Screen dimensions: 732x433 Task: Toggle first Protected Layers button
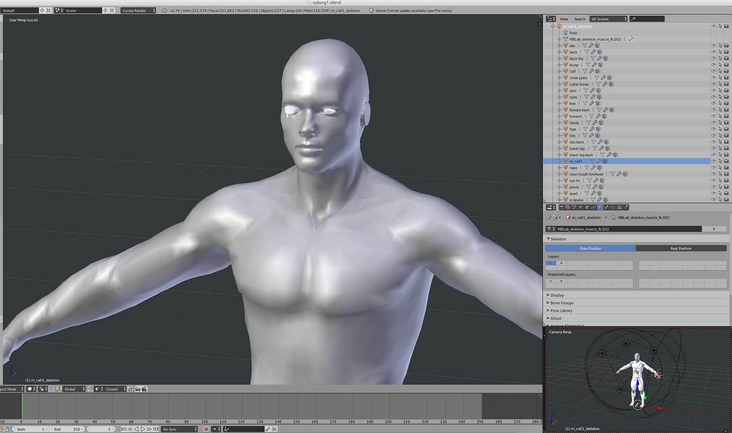point(551,281)
